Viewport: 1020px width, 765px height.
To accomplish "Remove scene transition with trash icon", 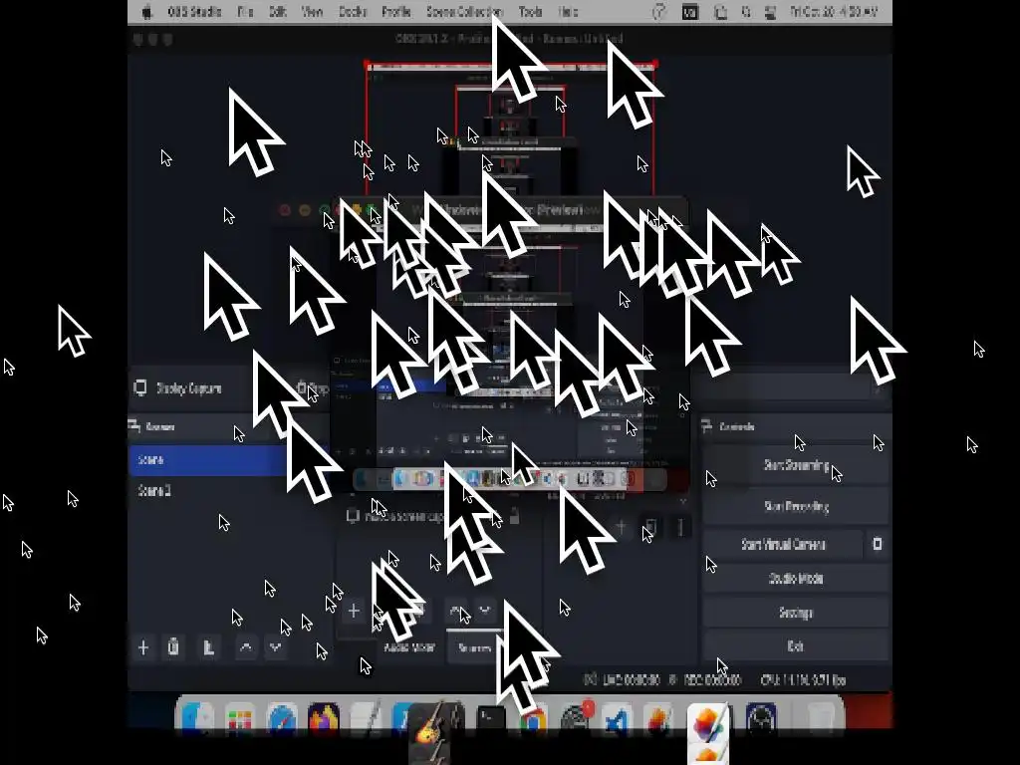I will pyautogui.click(x=651, y=527).
